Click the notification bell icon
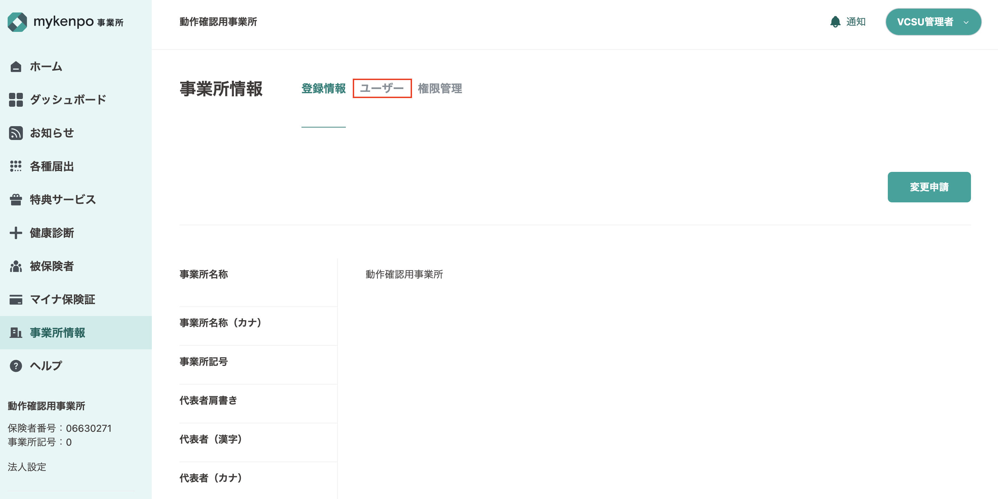The image size is (998, 499). tap(835, 22)
